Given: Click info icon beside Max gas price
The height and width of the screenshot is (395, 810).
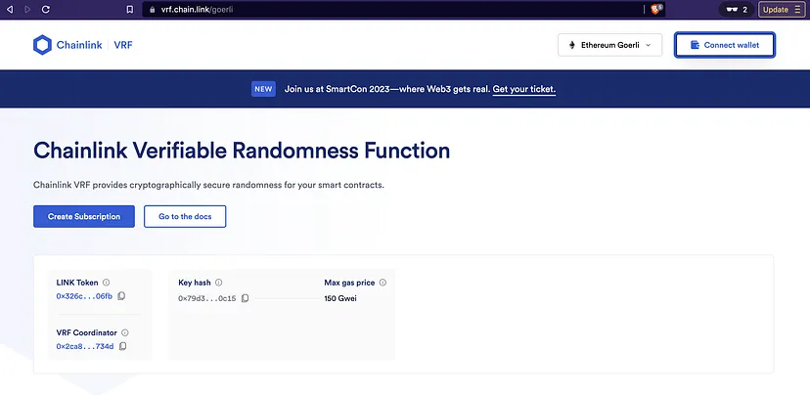Looking at the screenshot, I should [383, 283].
